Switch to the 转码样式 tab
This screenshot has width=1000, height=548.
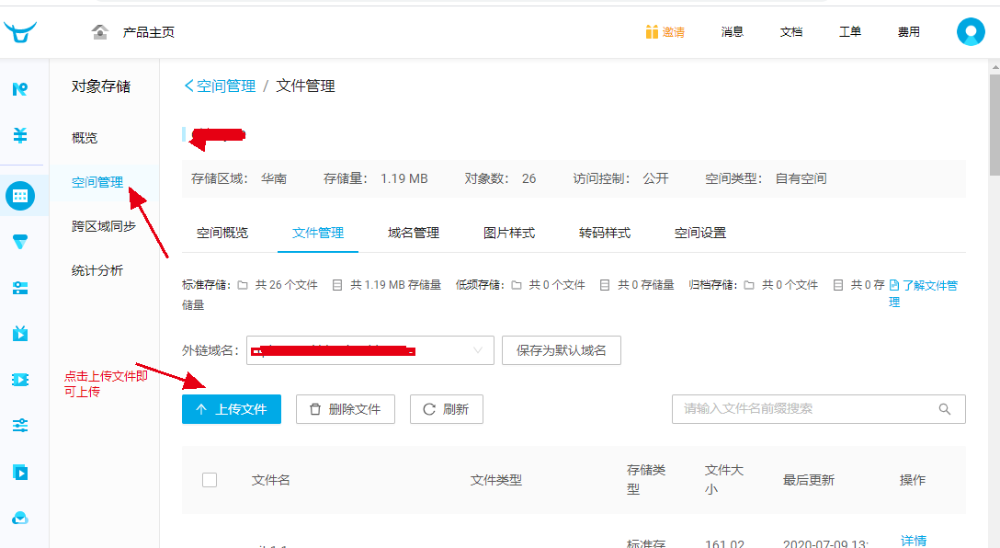[605, 233]
